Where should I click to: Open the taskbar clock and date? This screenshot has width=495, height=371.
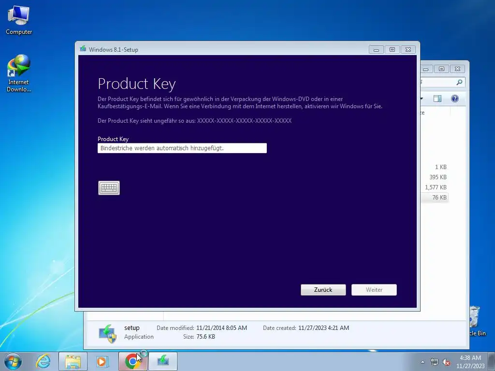(470, 362)
